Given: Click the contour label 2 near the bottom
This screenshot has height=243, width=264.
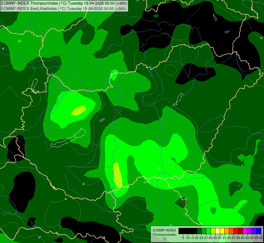Looking at the screenshot, I should (39, 237).
